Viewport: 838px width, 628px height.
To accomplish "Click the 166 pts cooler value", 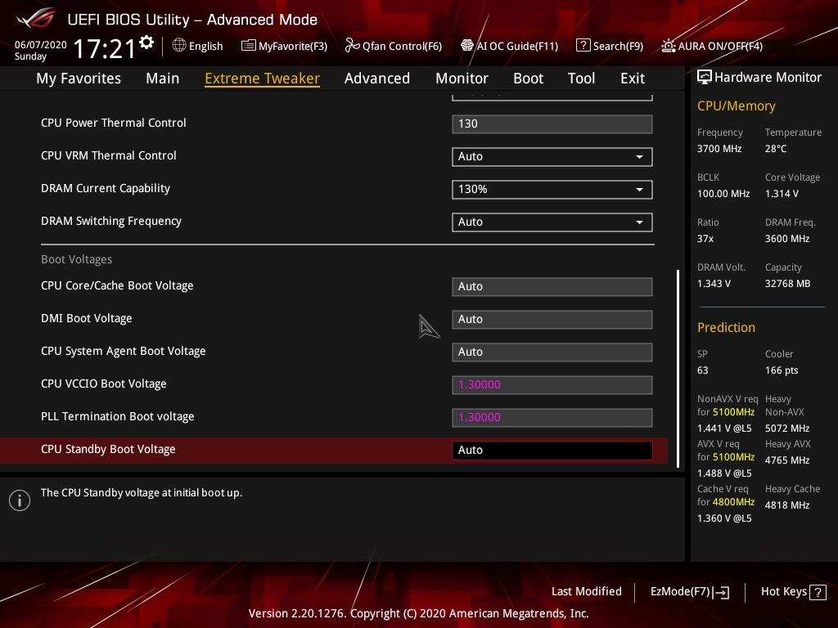I will [x=782, y=370].
